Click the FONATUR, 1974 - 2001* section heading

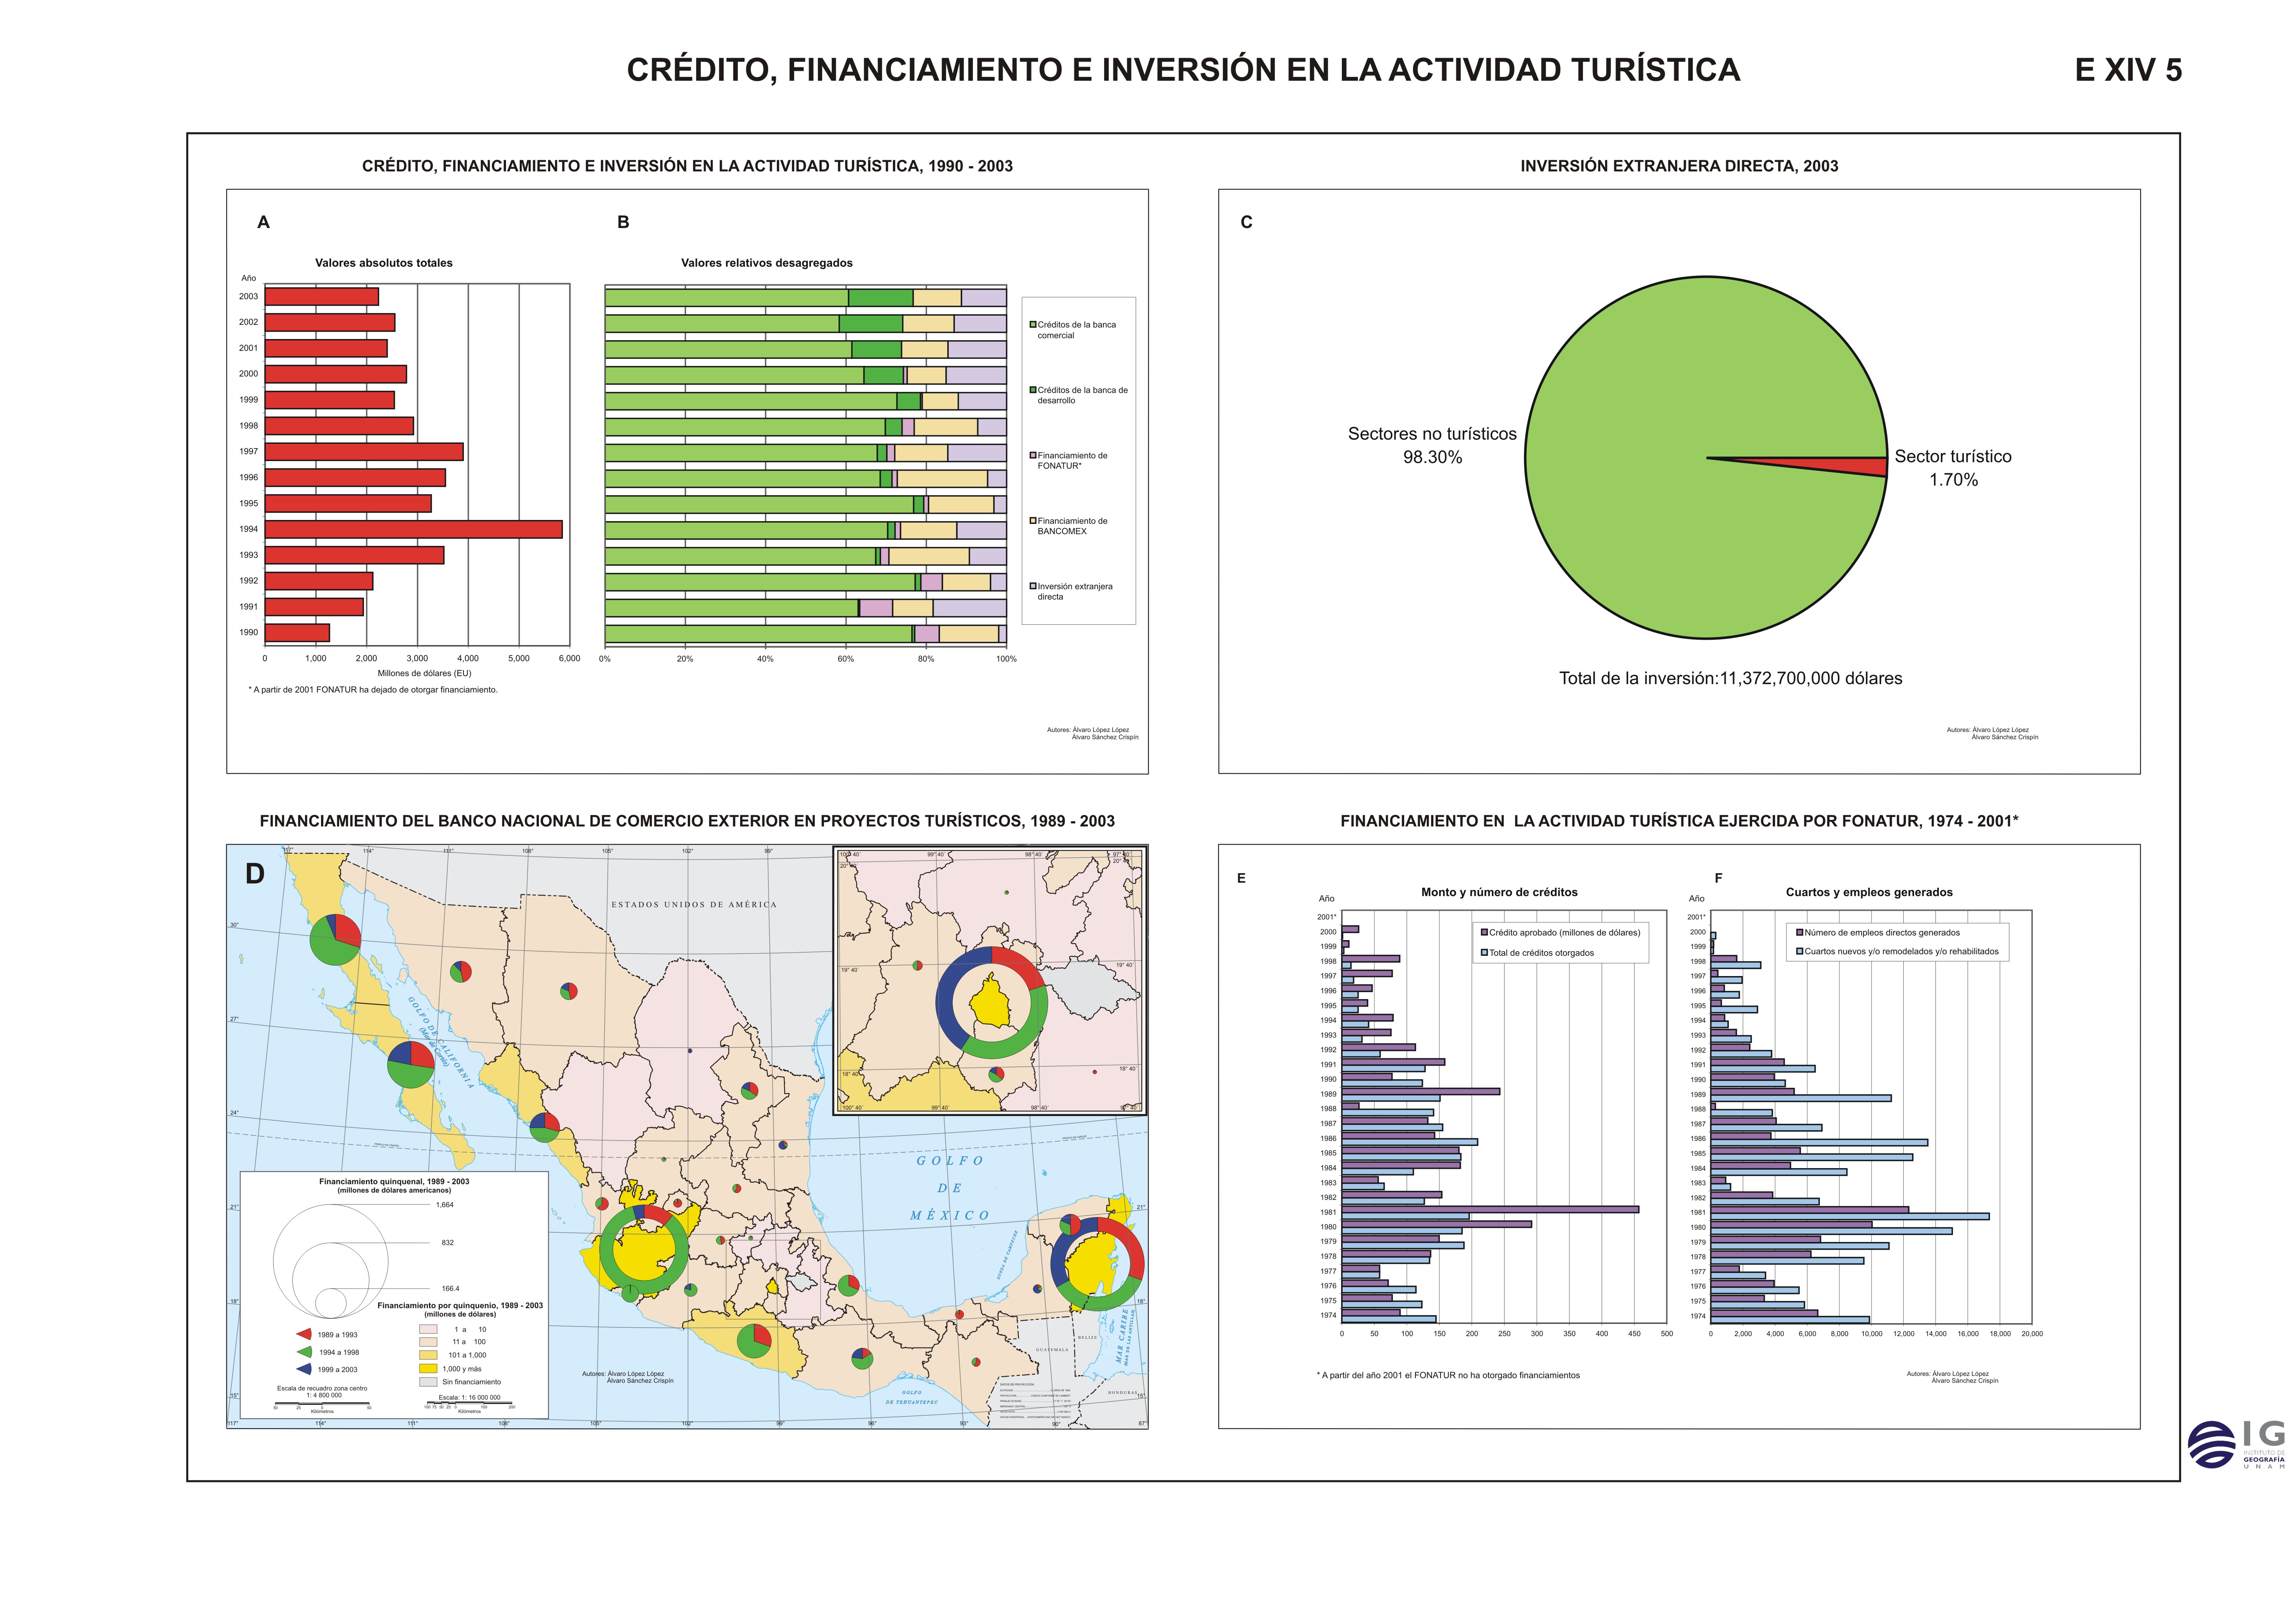[1679, 821]
